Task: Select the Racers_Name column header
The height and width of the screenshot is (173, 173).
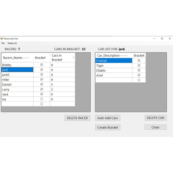Action: 17,58
